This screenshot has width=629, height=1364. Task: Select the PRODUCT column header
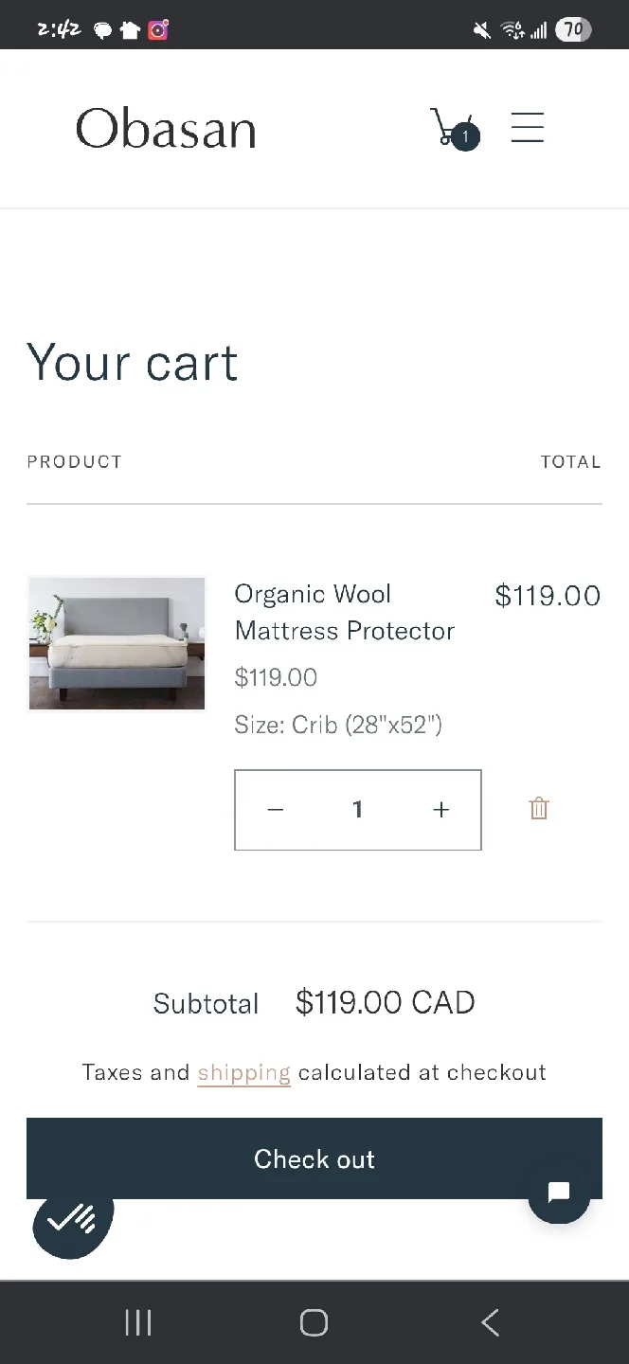point(74,461)
